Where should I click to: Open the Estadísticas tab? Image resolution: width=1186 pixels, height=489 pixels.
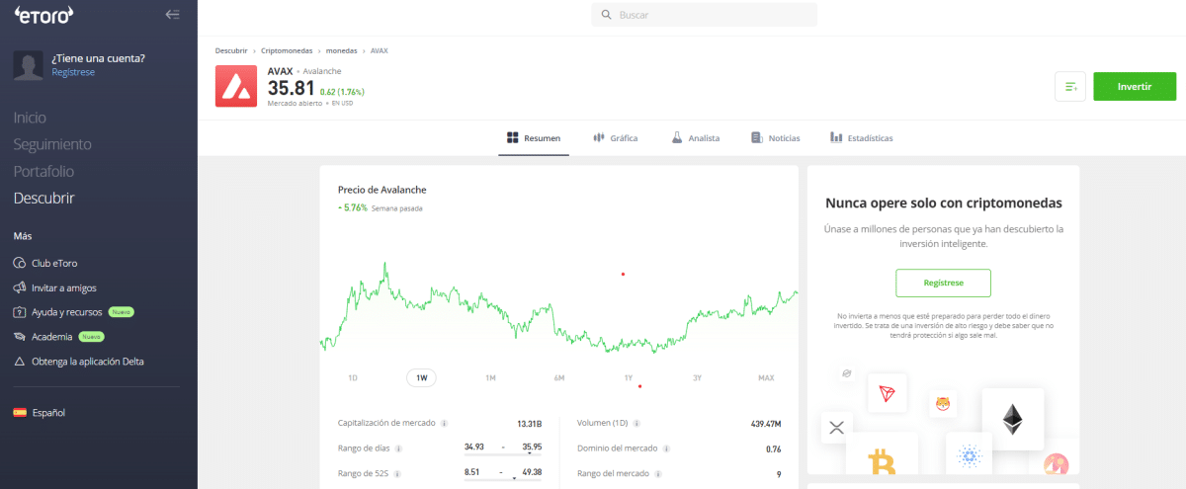[862, 138]
